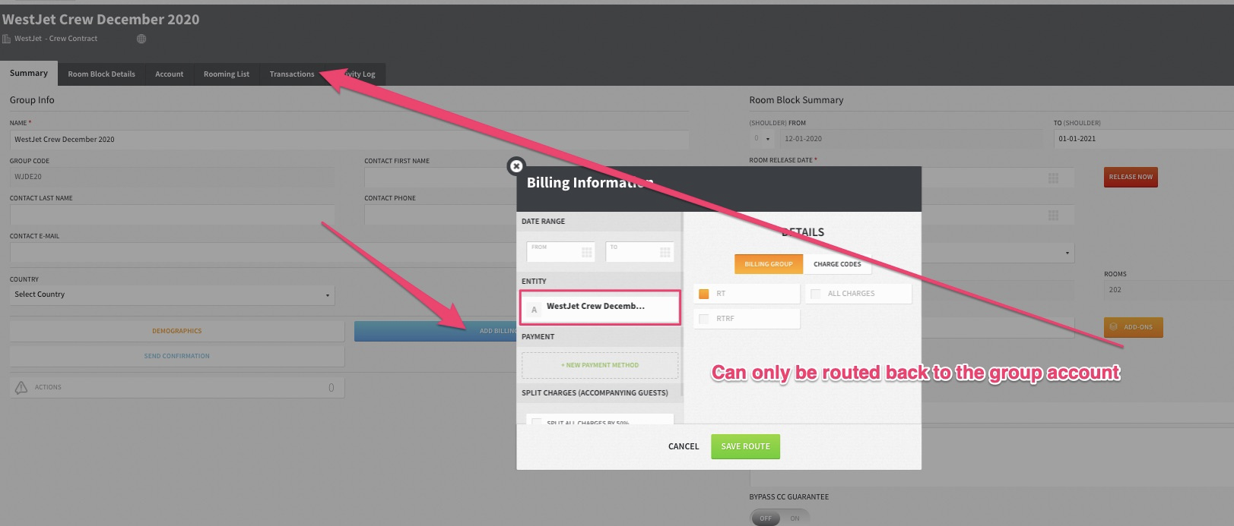Open the Shoulder From days dropdown

(762, 139)
